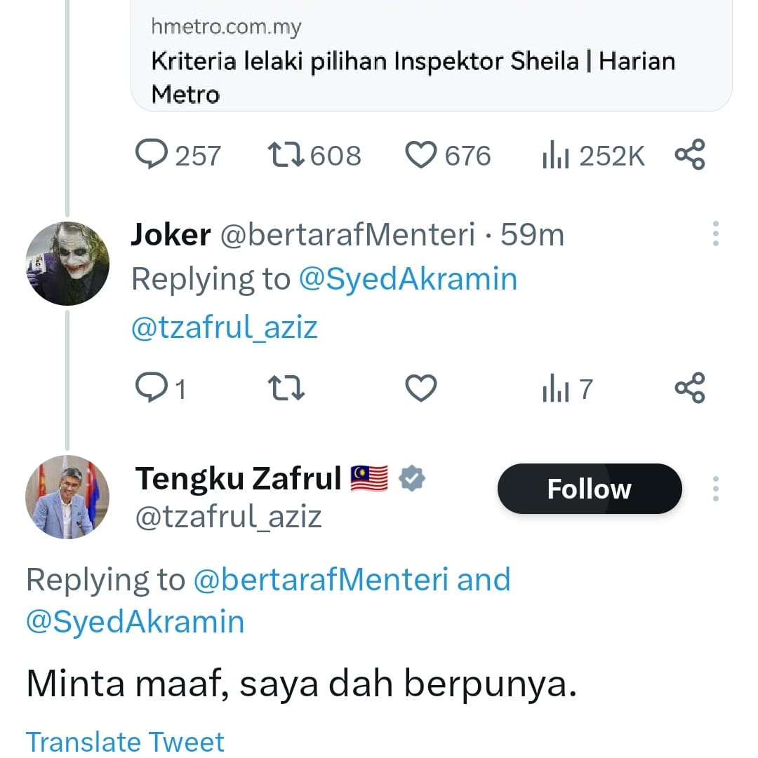Image resolution: width=758 pixels, height=758 pixels.
Task: Open more options for Joker's tweet
Action: (x=715, y=234)
